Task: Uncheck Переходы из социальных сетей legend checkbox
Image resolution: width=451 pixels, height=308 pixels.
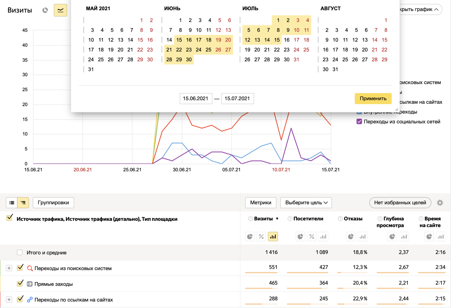Action: 359,122
